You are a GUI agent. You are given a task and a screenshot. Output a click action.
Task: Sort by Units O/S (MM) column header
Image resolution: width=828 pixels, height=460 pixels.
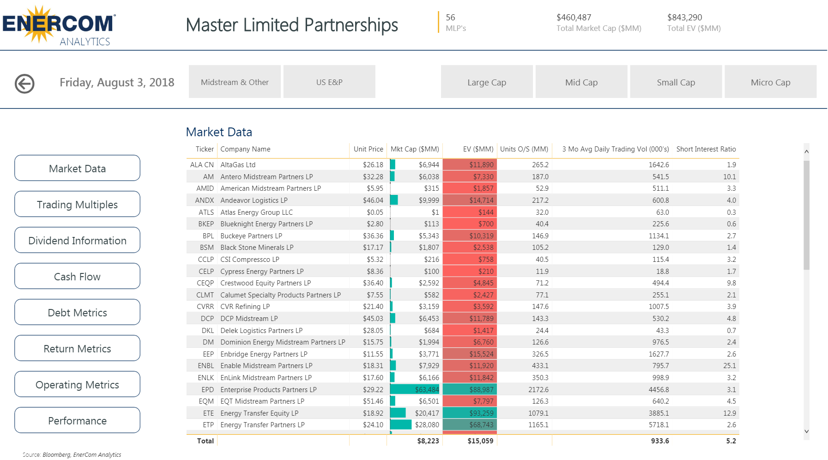coord(524,149)
